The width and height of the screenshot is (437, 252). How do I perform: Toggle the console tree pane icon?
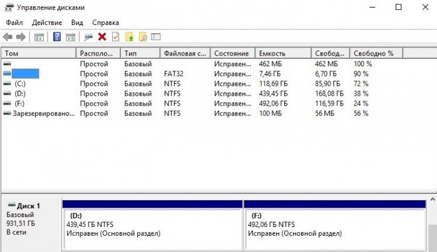coord(39,37)
